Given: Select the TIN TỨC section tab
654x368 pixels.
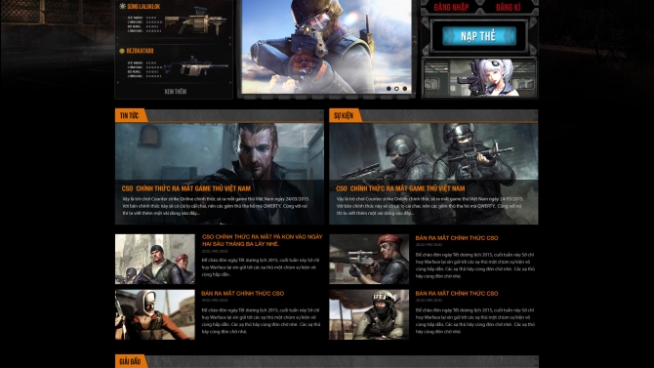Looking at the screenshot, I should click(130, 115).
